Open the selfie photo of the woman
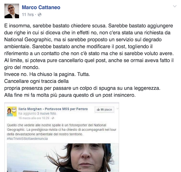 coord(63,158)
